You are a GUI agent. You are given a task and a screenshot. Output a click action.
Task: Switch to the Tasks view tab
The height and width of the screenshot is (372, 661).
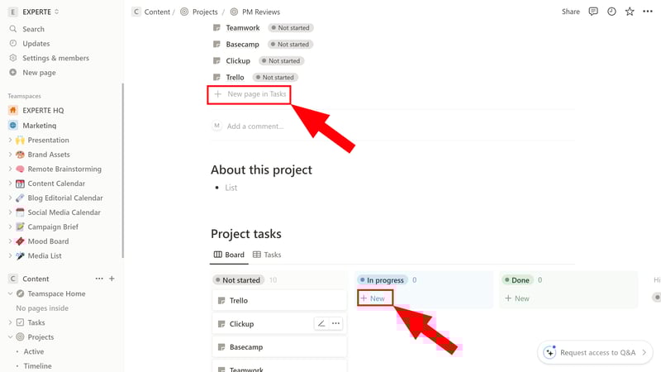(267, 255)
